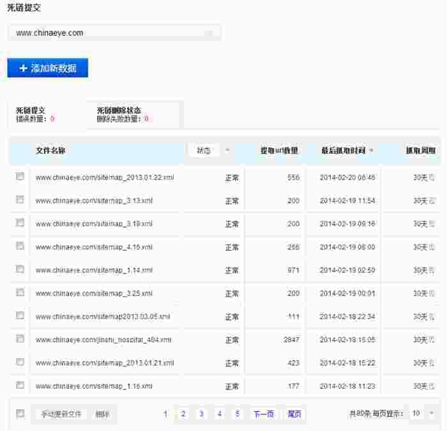Open the per-page count dropdown showing 10
The height and width of the screenshot is (431, 447).
[x=422, y=413]
